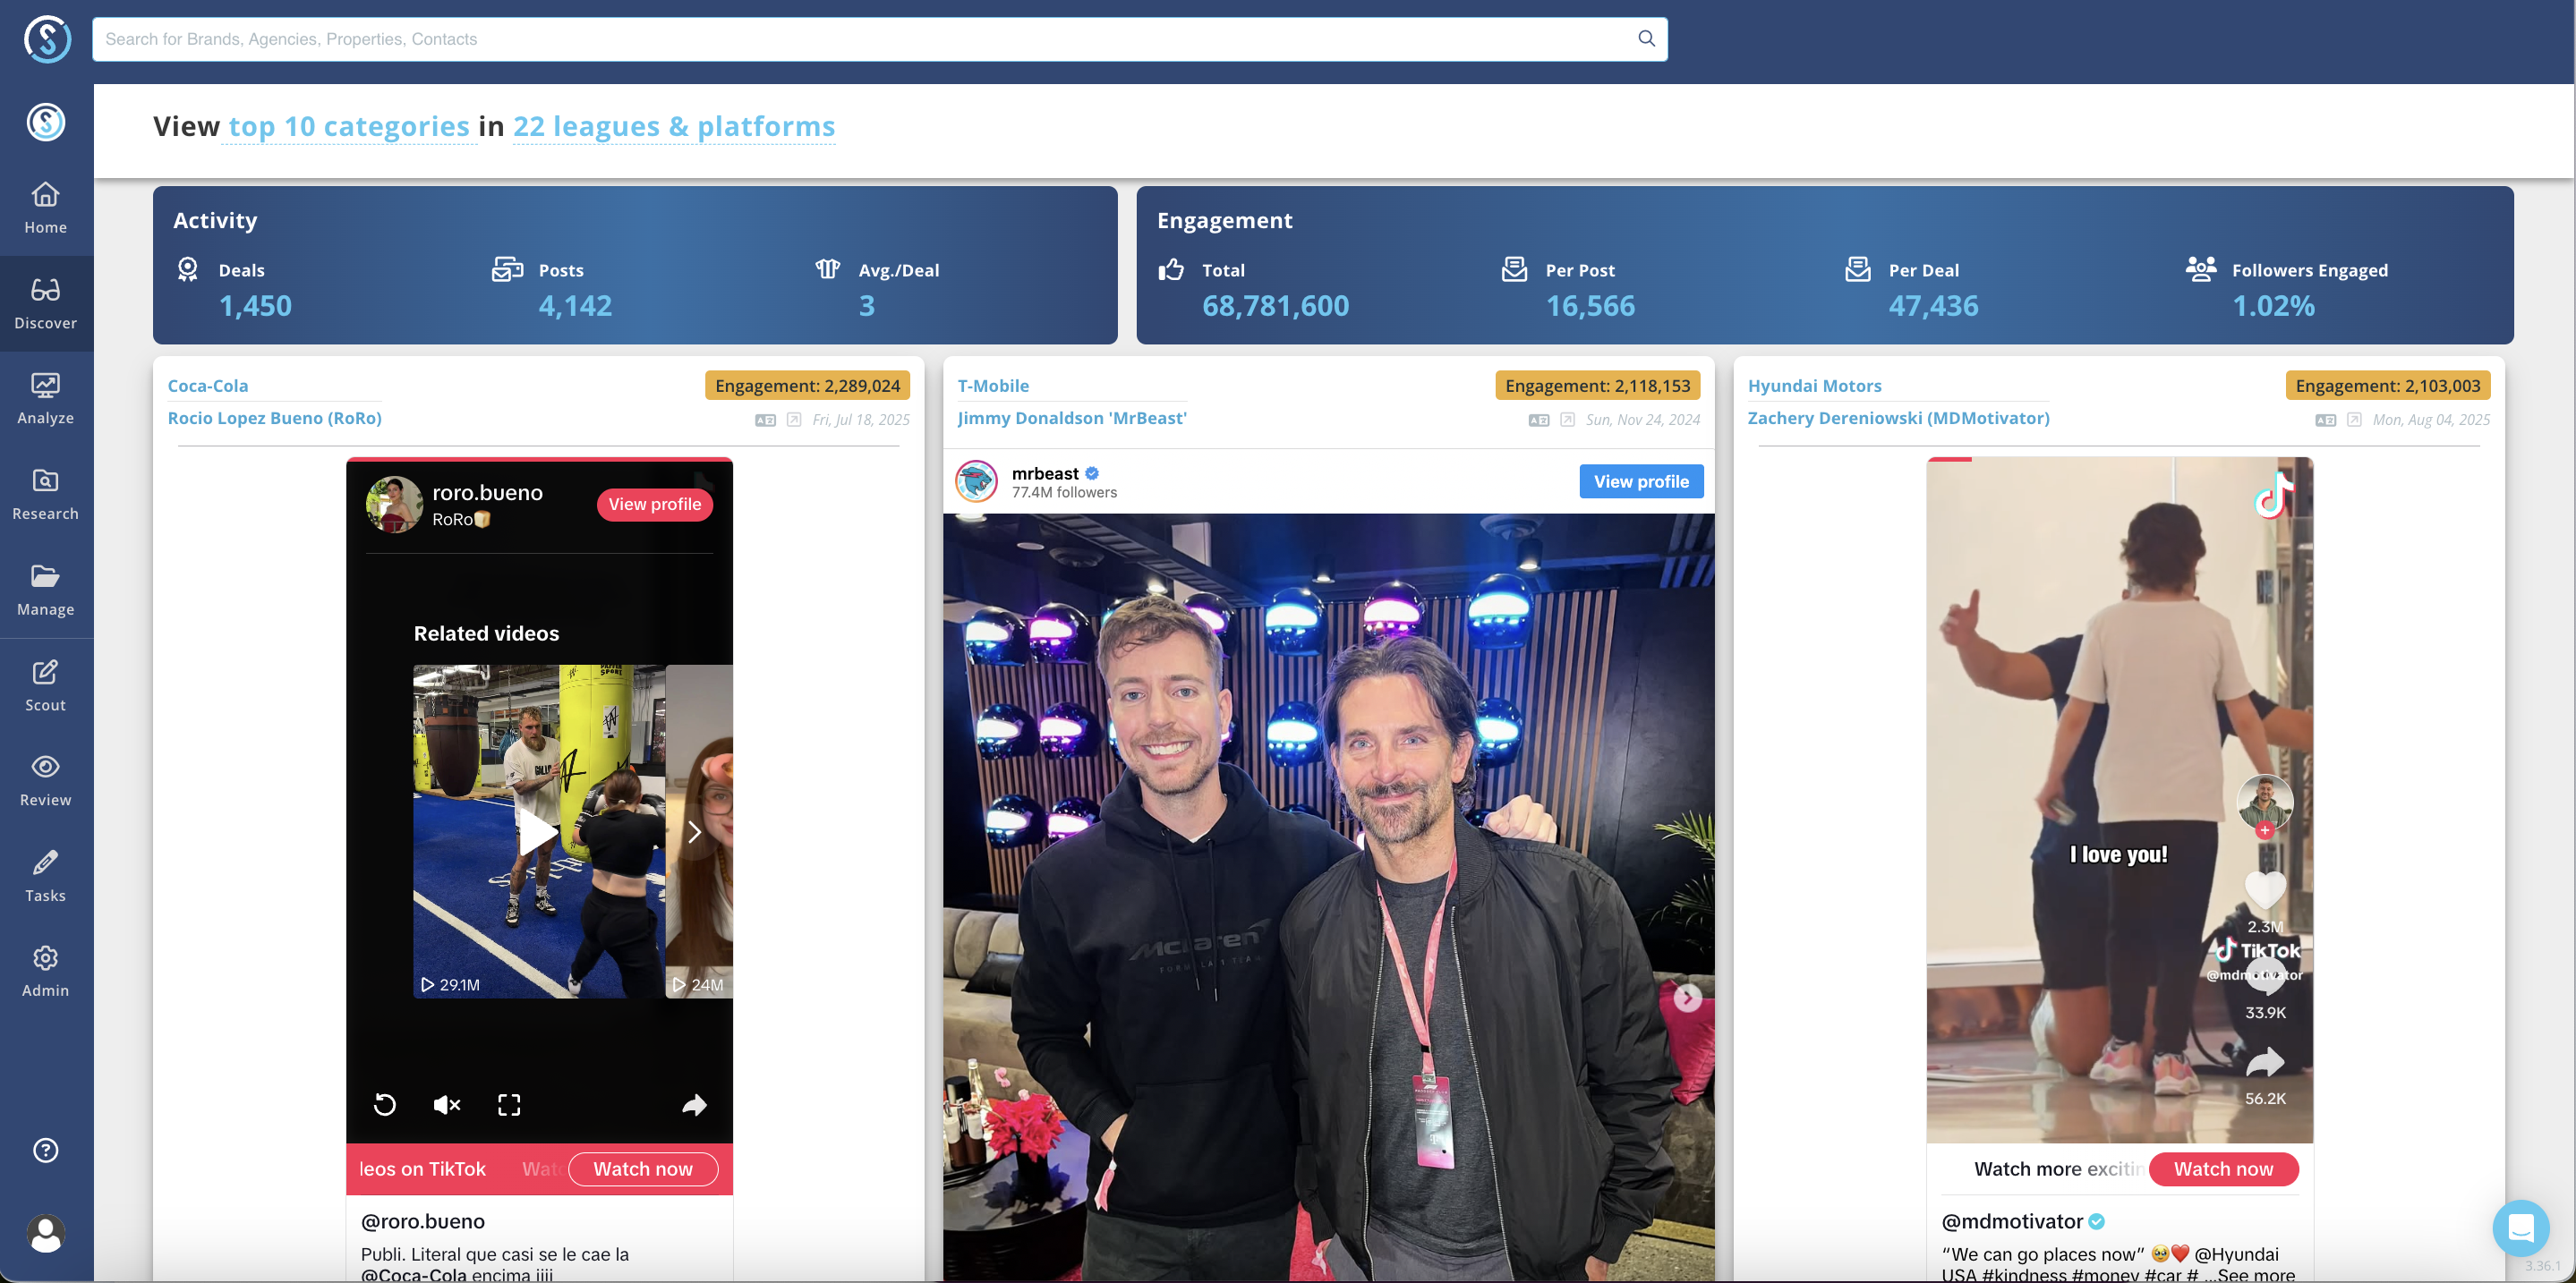
Task: Open Hyundai Motors post externally
Action: point(2355,420)
